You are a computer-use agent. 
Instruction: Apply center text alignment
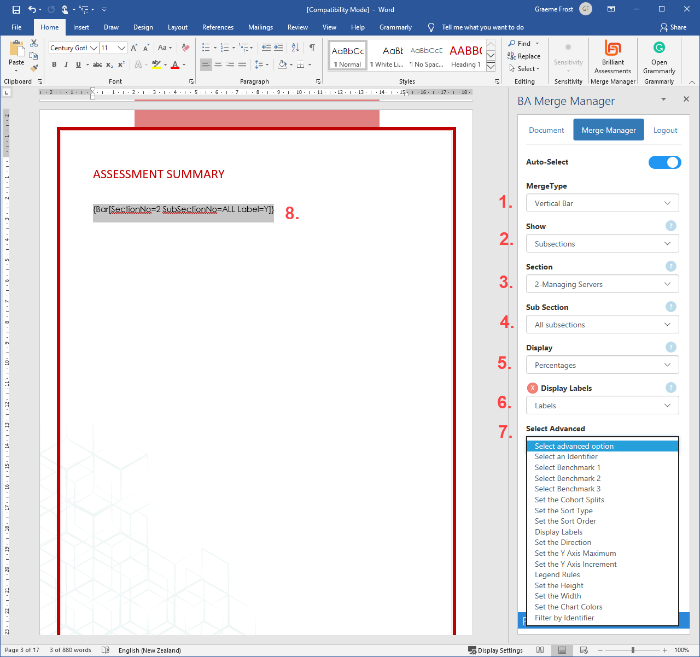tap(218, 64)
